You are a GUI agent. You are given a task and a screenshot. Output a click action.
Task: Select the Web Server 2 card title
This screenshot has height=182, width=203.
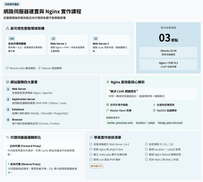click(101, 44)
